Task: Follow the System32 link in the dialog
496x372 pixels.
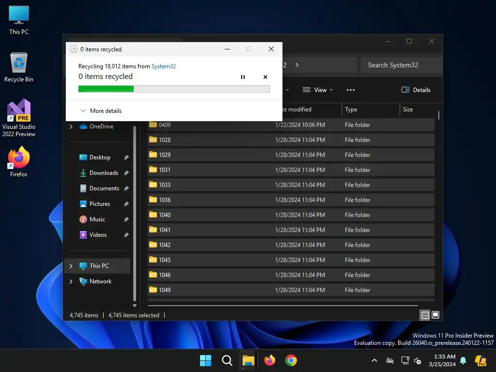Action: tap(164, 66)
